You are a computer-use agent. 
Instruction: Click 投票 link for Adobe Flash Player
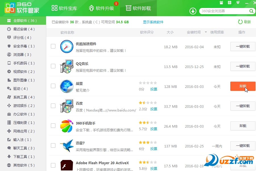[x=154, y=168]
